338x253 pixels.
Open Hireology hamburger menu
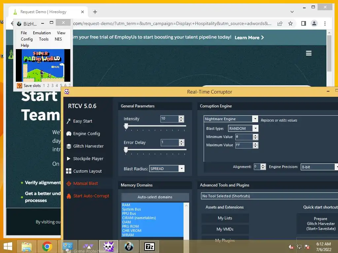309,53
